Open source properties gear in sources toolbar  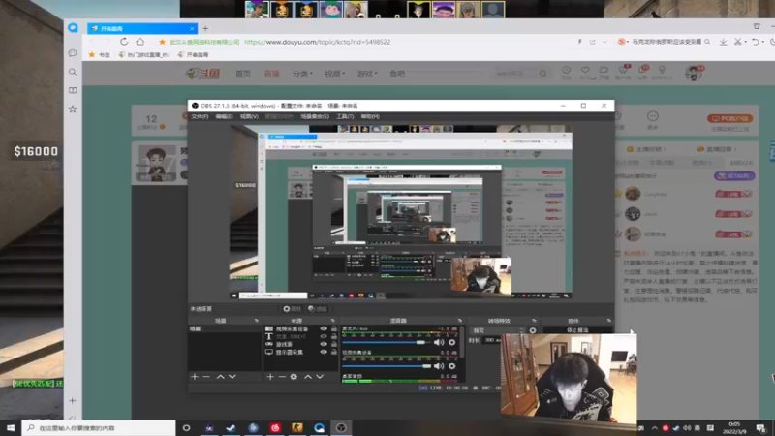click(294, 377)
